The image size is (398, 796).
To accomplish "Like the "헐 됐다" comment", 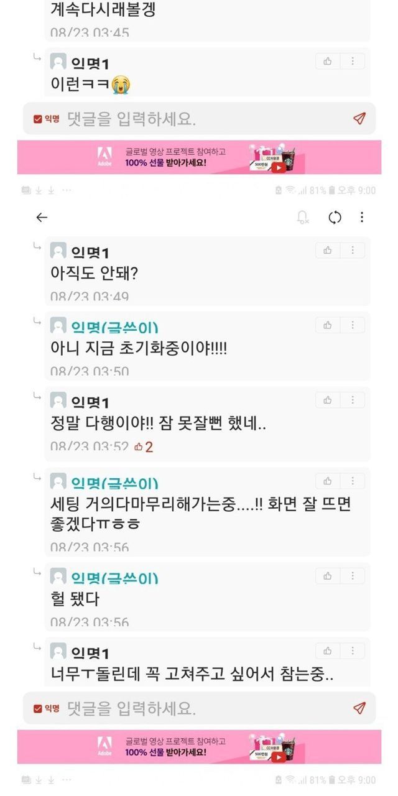I will [328, 576].
